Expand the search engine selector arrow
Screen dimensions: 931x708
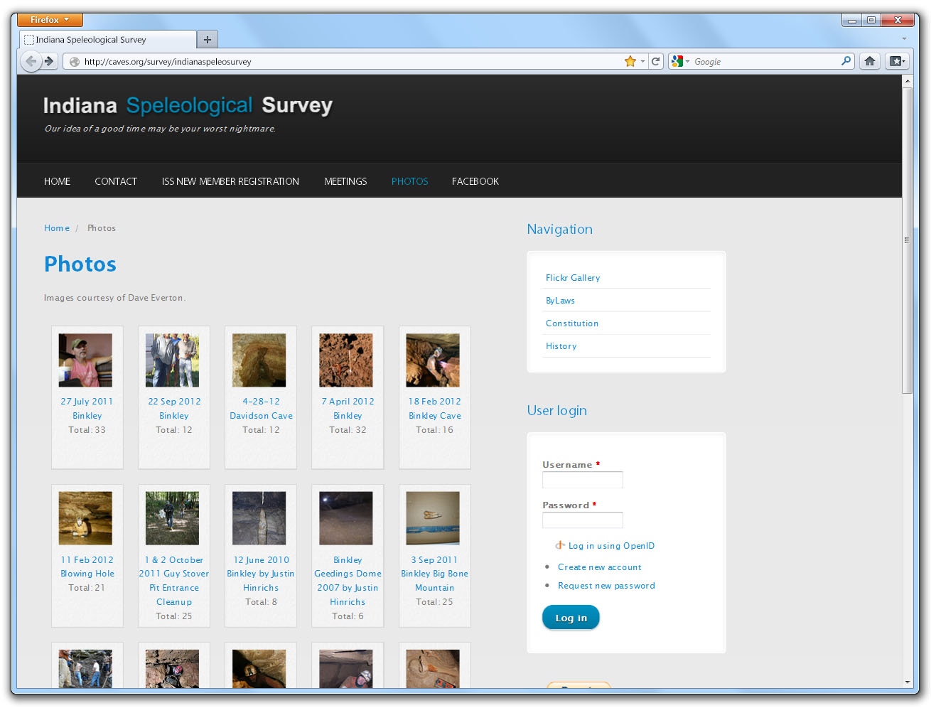[687, 61]
